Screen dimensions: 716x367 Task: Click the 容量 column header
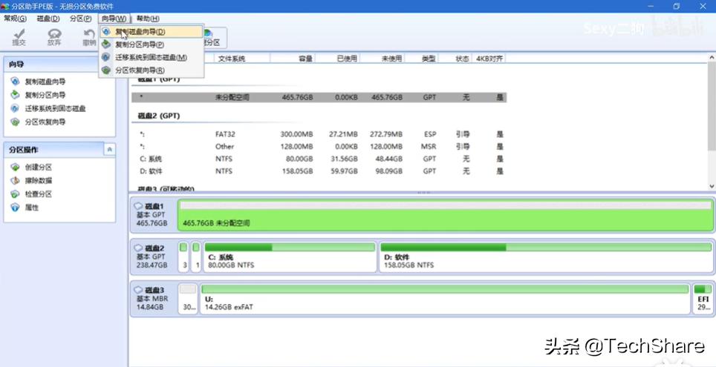click(x=293, y=59)
